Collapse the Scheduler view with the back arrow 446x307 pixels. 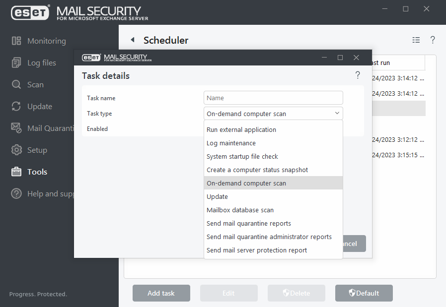click(x=132, y=40)
